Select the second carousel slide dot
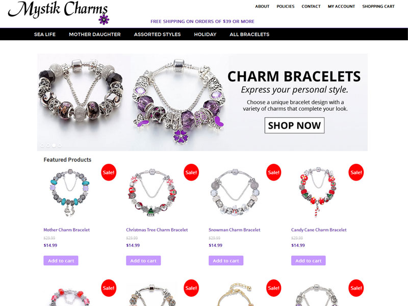Viewport: 408px width, 306px height. tap(48, 146)
